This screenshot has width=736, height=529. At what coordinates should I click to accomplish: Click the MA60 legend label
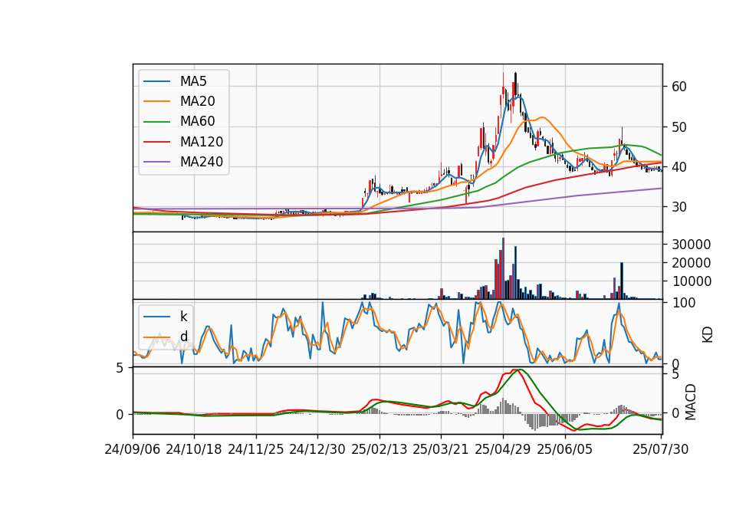pos(197,122)
